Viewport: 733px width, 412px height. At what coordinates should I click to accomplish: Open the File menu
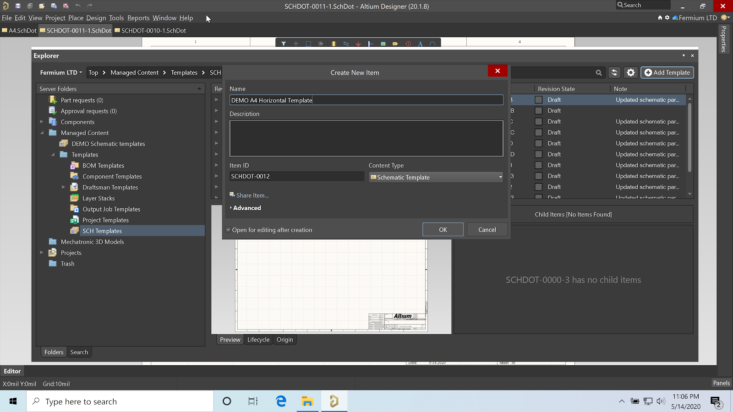point(7,18)
